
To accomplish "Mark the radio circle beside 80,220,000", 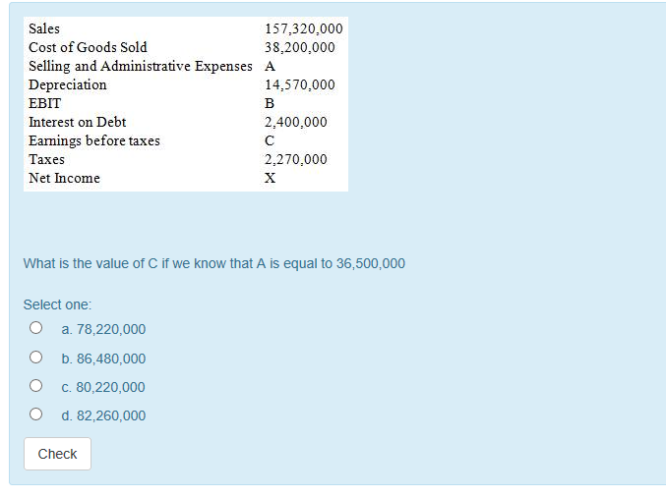I will click(x=36, y=385).
